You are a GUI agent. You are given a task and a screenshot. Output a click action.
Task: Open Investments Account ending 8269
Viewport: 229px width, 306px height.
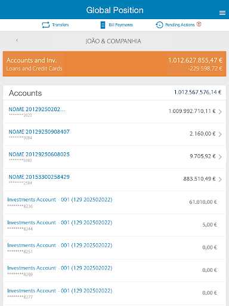tap(114, 270)
